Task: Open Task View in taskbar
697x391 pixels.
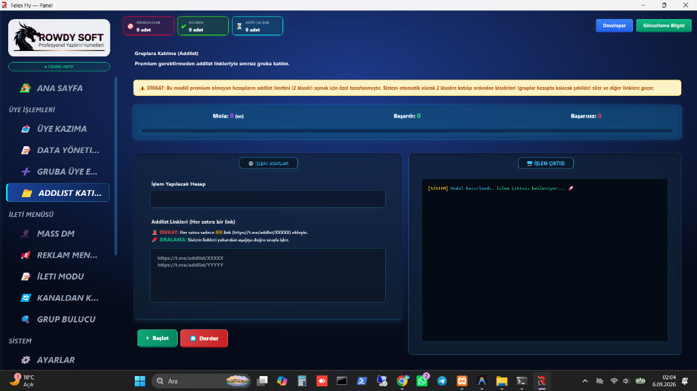Action: (262, 381)
